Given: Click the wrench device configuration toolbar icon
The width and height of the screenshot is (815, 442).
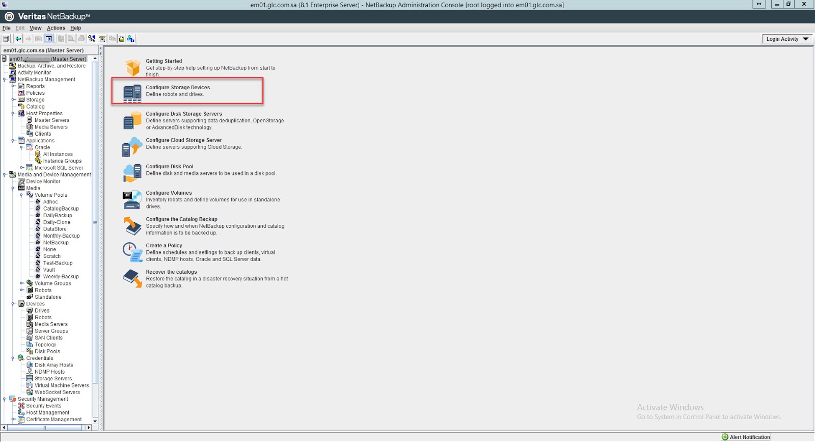Looking at the screenshot, I should coord(92,39).
